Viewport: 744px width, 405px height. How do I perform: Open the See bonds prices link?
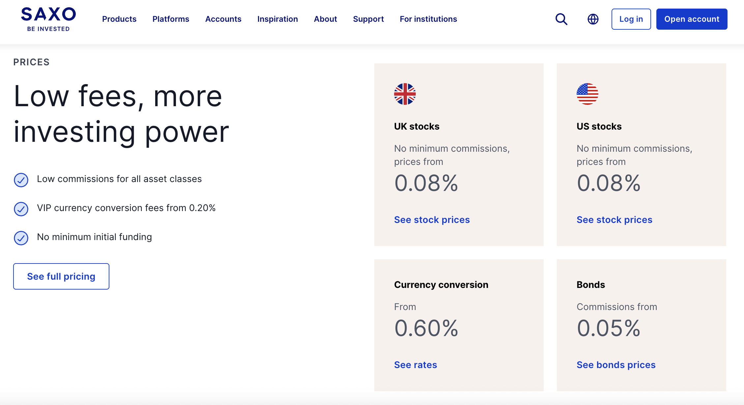pos(616,365)
